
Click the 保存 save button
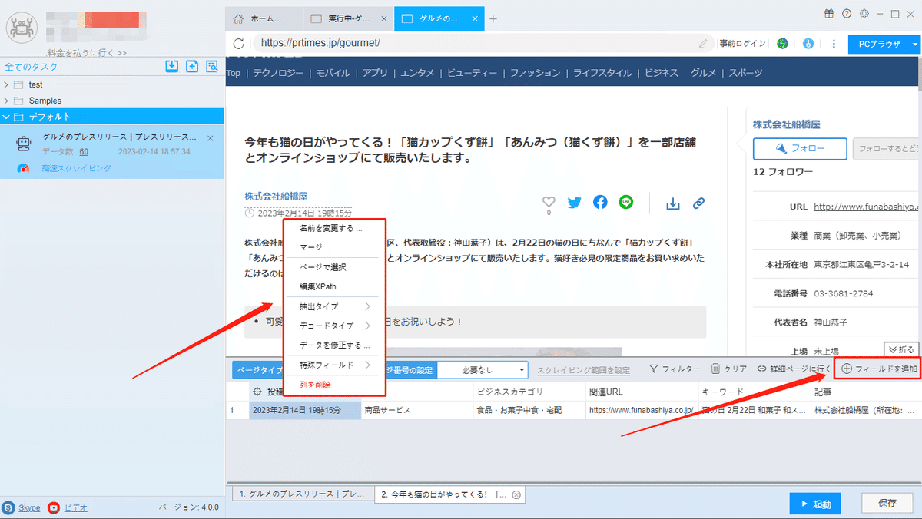(x=887, y=504)
